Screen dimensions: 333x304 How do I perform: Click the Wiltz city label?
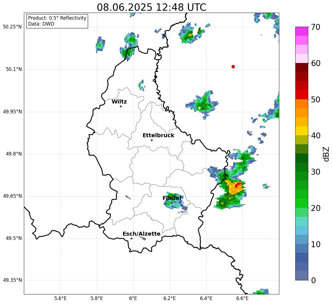pos(119,102)
